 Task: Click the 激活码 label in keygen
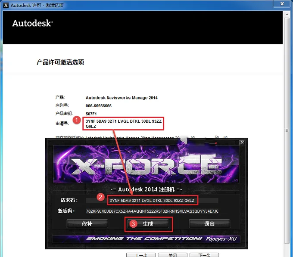[66, 211]
